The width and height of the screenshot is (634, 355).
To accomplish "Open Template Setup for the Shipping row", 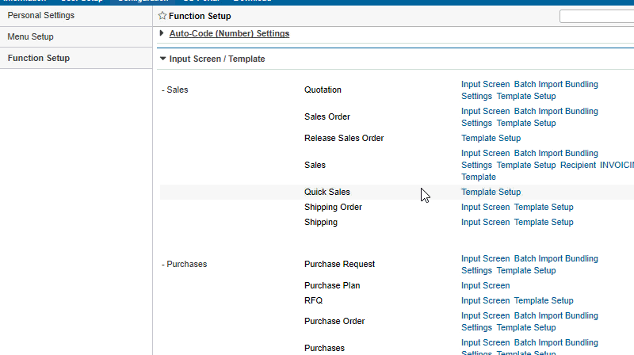I will (x=543, y=222).
